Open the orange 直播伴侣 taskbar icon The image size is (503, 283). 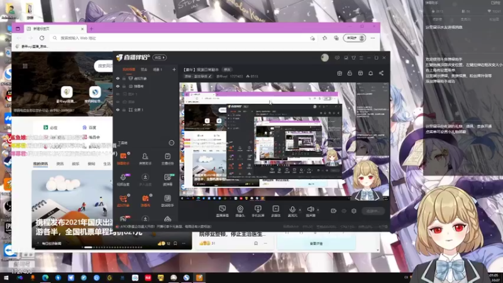[x=199, y=278]
